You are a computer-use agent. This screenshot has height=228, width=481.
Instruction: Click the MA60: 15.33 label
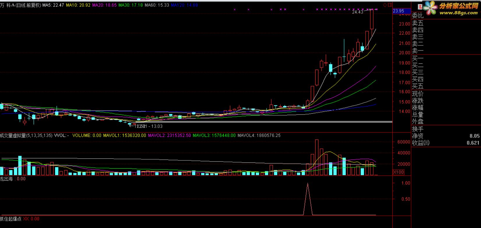(x=157, y=5)
